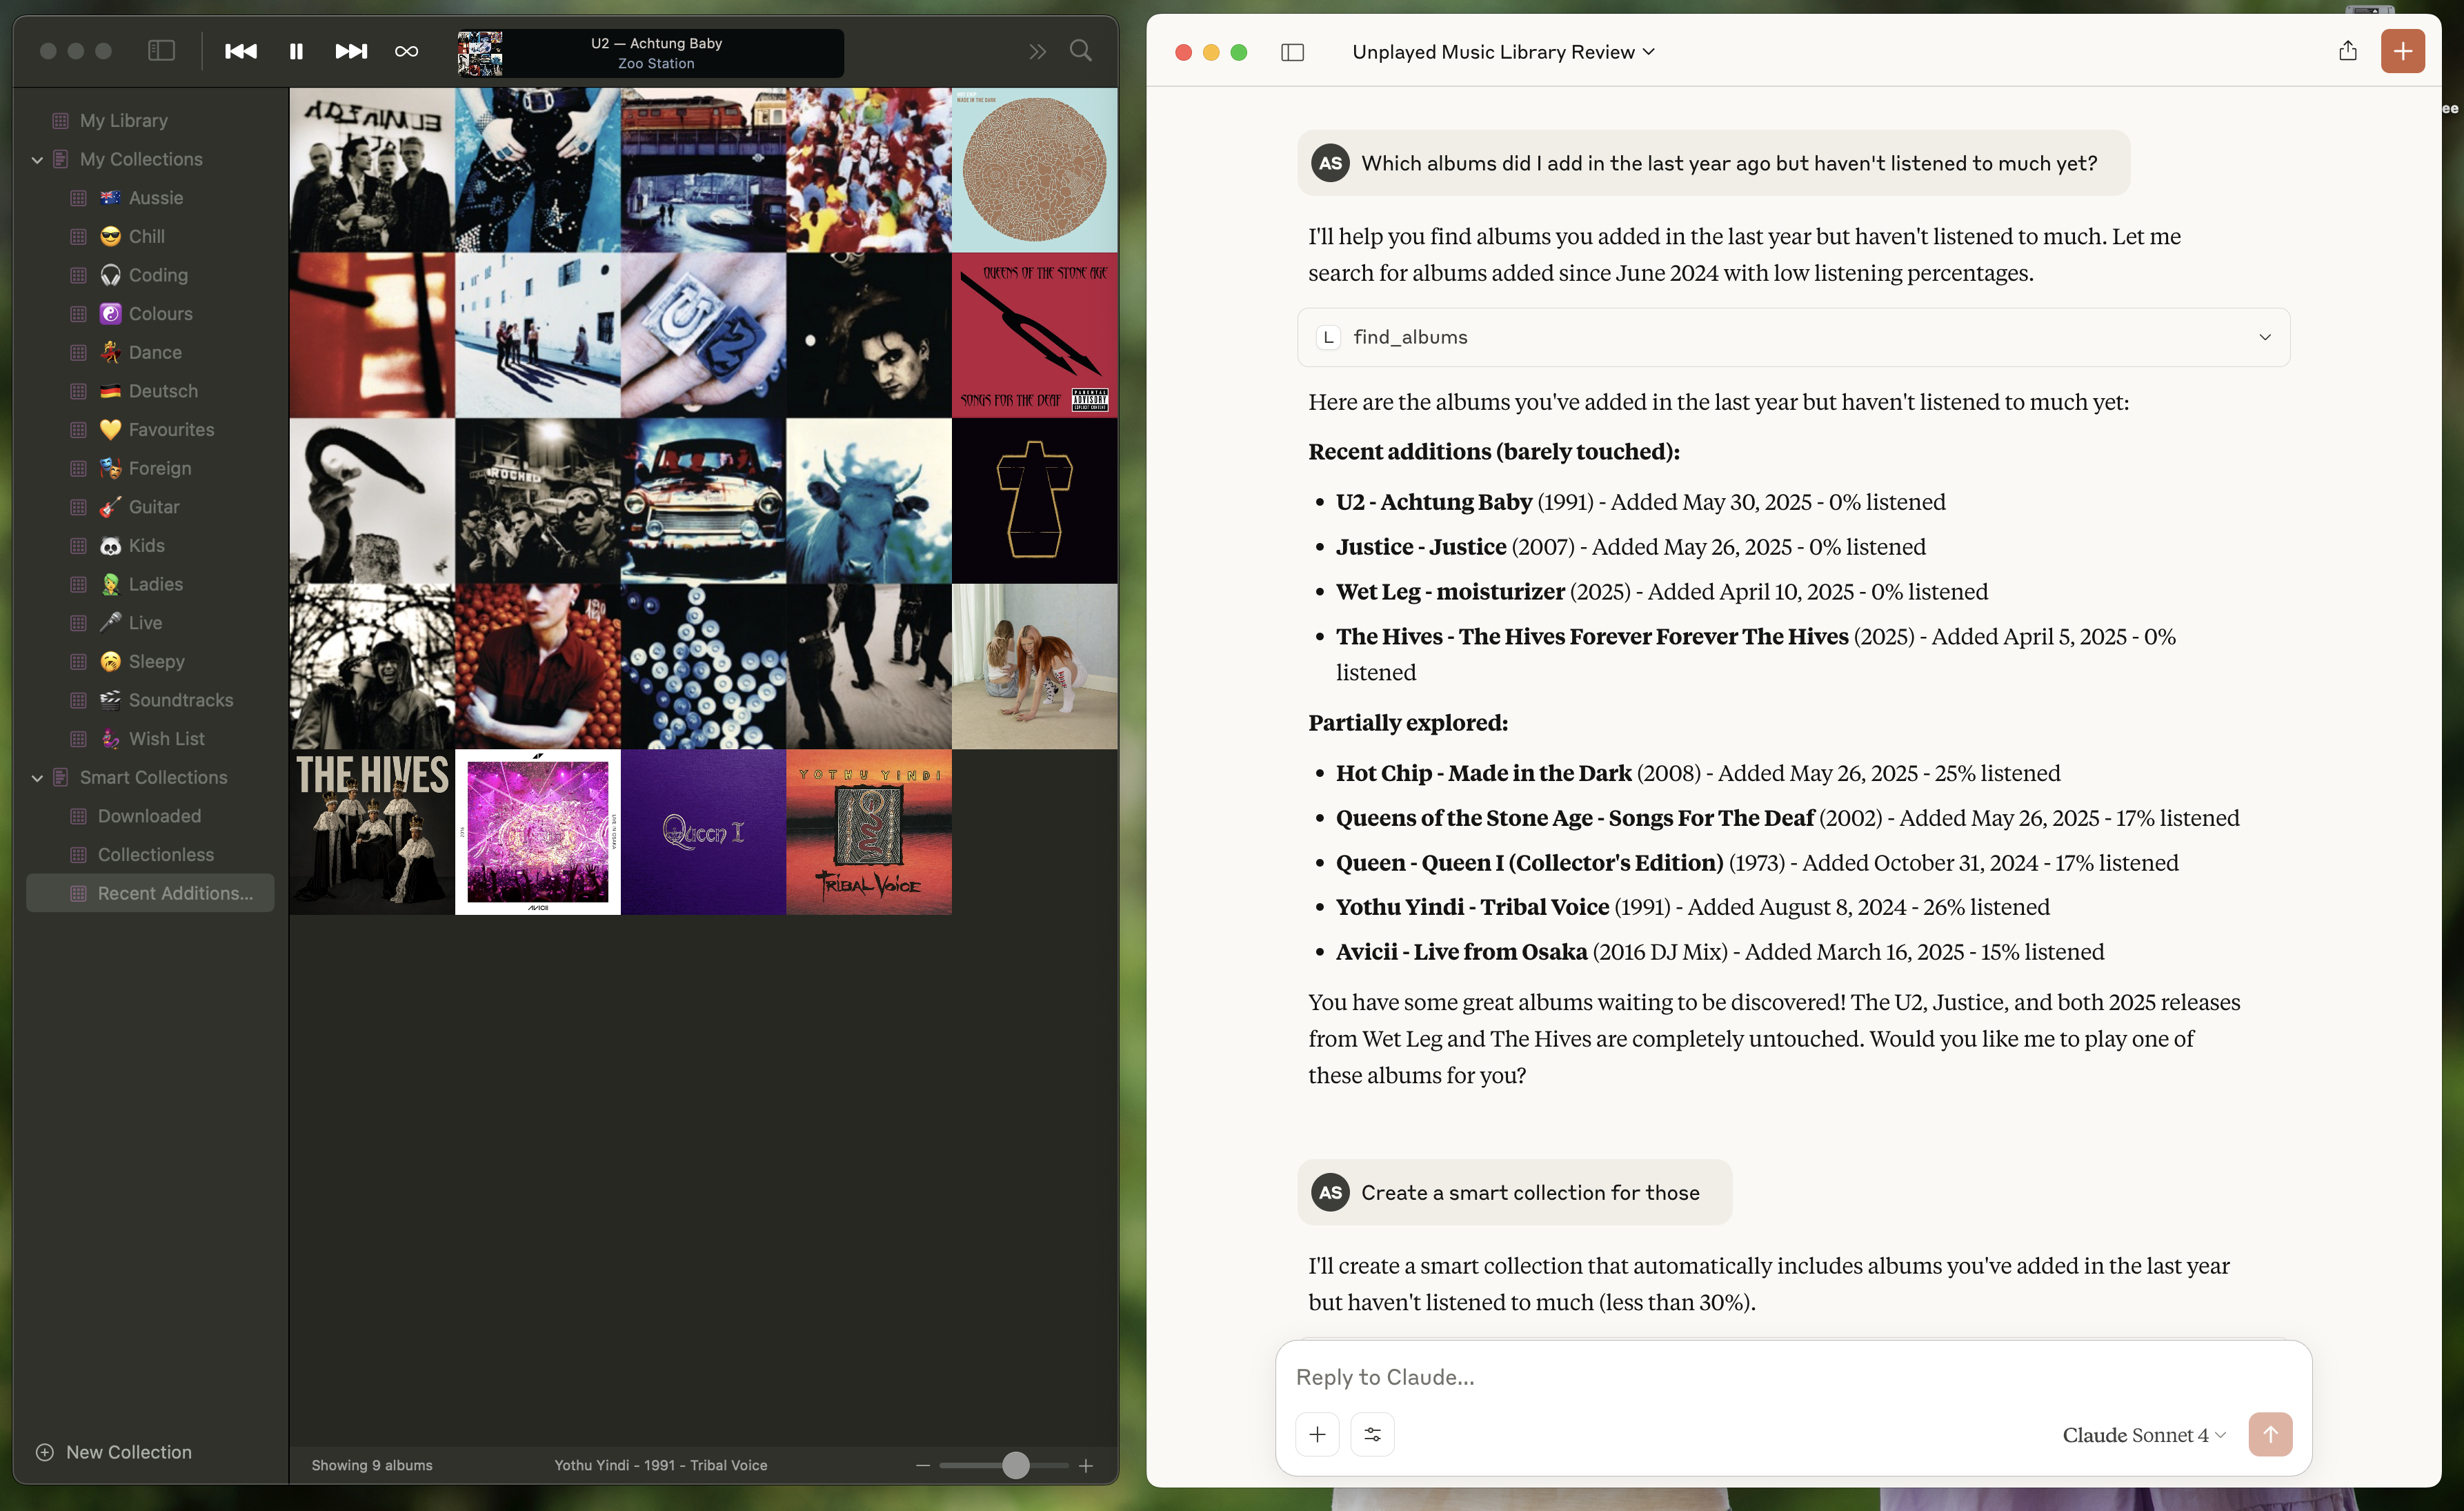Open the Chill collection

150,236
